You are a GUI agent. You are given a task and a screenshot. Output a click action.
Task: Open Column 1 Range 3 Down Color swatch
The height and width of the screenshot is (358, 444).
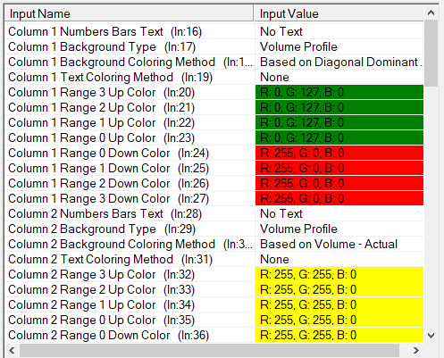tap(339, 198)
